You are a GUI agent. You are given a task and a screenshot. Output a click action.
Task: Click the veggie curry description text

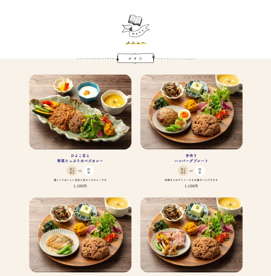tap(80, 180)
